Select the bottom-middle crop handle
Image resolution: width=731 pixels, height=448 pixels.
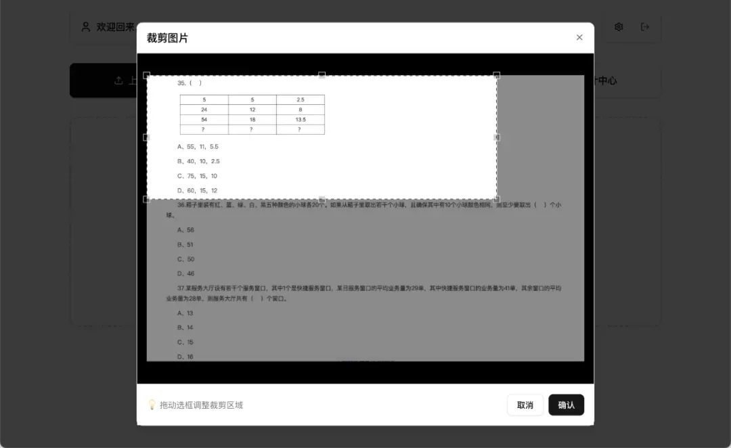(322, 200)
